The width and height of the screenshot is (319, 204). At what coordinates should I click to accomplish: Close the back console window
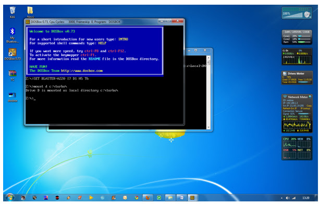pos(205,50)
